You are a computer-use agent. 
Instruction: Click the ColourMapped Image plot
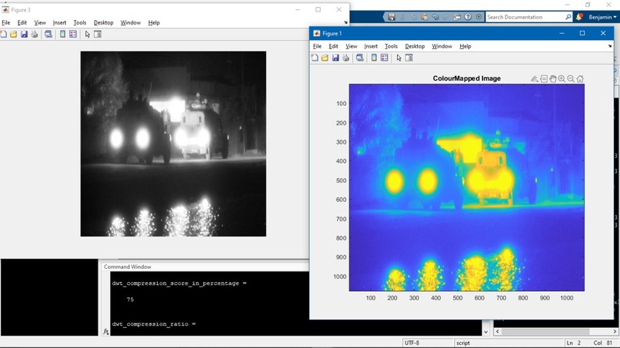467,187
